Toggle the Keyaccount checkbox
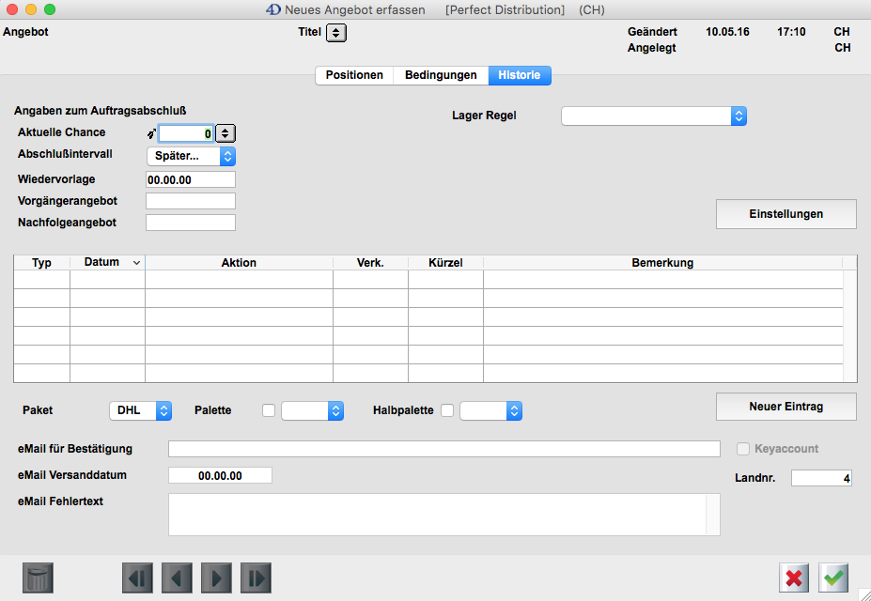Viewport: 871px width, 601px height. [744, 449]
